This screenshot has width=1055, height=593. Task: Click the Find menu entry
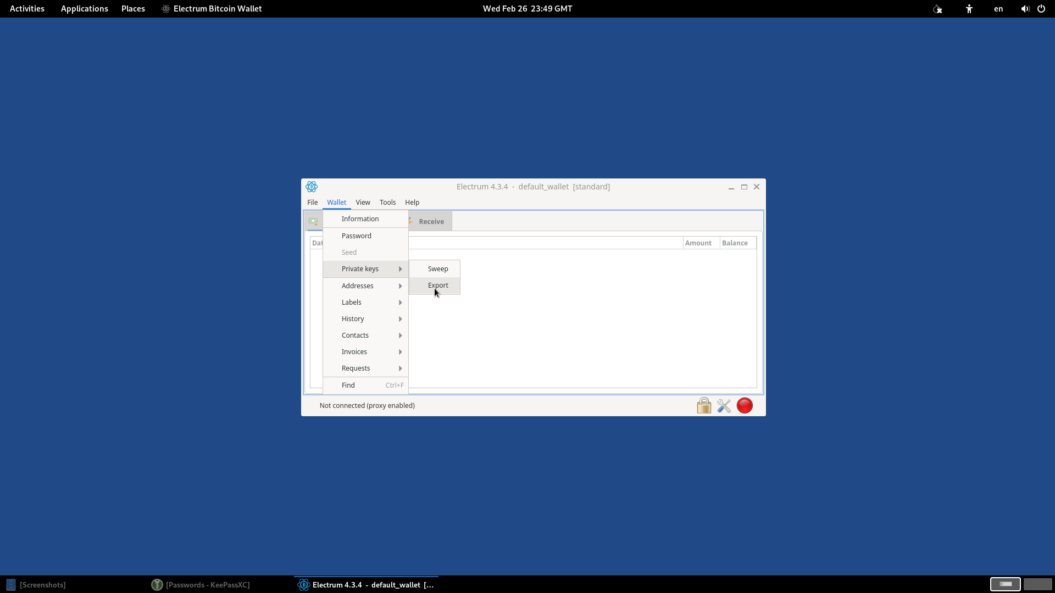(x=348, y=385)
